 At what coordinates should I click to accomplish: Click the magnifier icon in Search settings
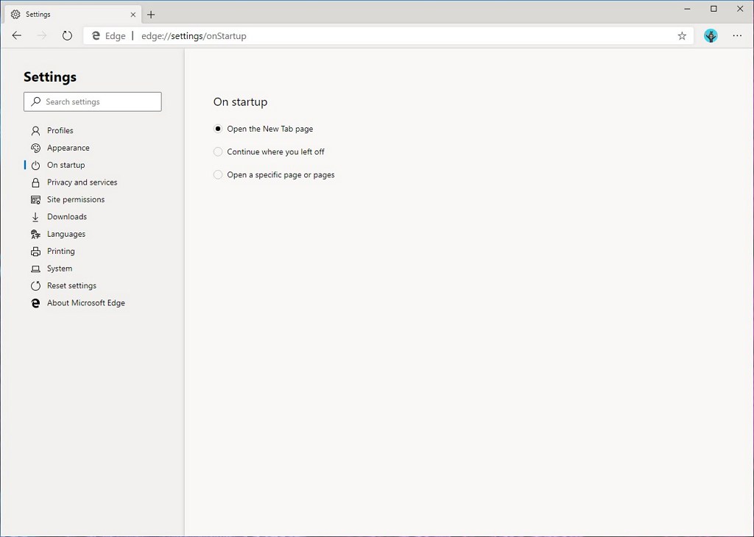pyautogui.click(x=36, y=102)
